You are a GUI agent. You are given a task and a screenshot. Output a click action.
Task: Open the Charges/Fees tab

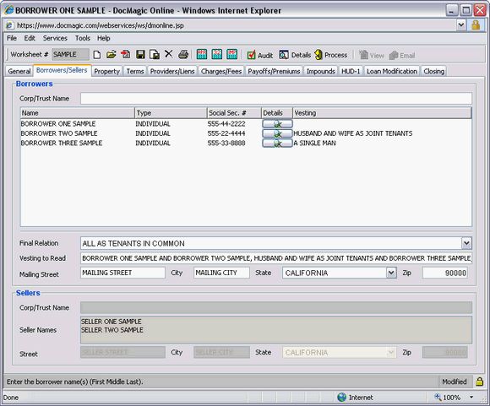[x=221, y=72]
